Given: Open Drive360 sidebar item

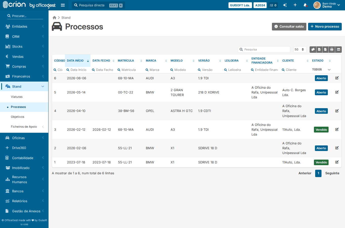Looking at the screenshot, I should point(24,148).
